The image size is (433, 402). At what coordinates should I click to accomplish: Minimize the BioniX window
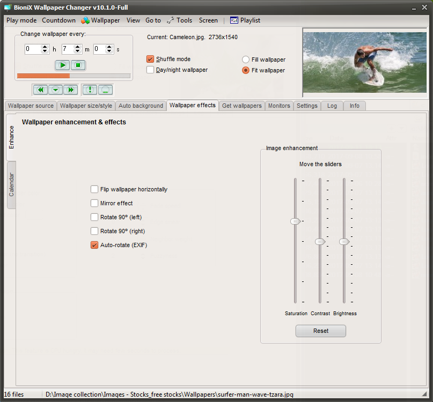[x=414, y=8]
